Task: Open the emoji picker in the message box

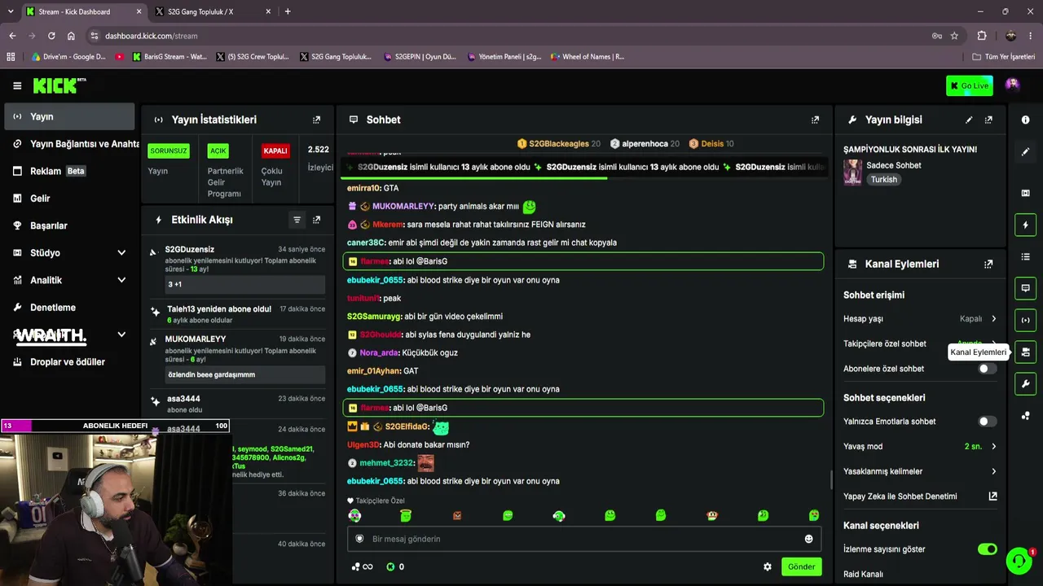Action: click(x=808, y=539)
